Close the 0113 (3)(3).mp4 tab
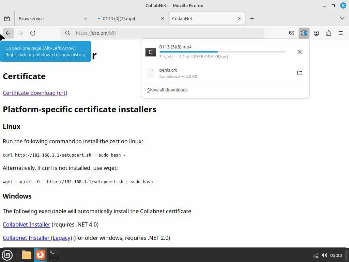 [163, 18]
